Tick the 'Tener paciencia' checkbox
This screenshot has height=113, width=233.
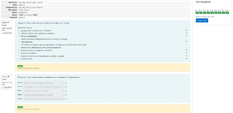click(x=19, y=42)
